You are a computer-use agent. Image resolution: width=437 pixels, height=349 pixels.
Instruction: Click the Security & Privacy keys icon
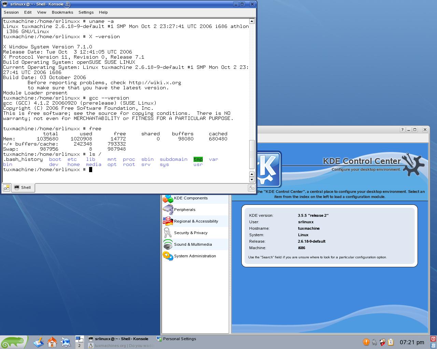pyautogui.click(x=168, y=233)
